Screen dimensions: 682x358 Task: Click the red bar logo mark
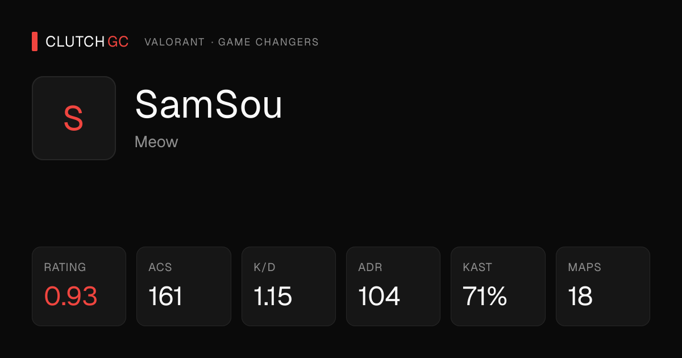pos(35,41)
